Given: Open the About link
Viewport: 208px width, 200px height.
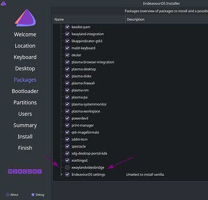Looking at the screenshot, I should [14, 195].
